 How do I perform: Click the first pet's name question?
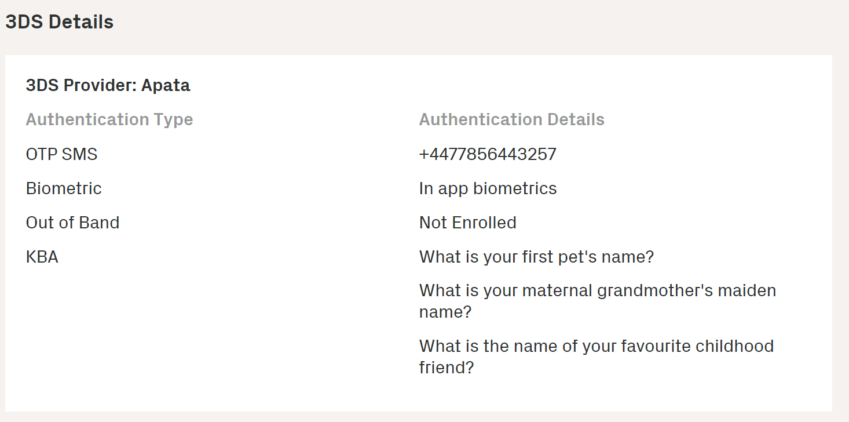point(536,257)
